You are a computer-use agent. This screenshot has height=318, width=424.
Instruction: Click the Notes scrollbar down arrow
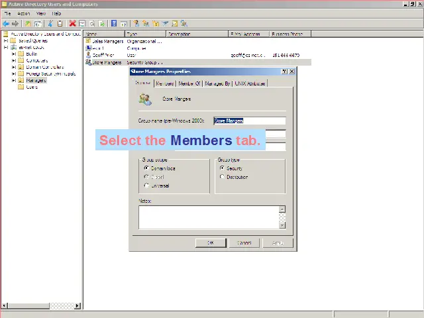point(282,225)
